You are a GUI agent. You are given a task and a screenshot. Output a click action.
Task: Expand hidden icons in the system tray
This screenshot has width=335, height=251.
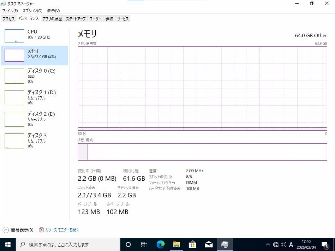point(267,244)
